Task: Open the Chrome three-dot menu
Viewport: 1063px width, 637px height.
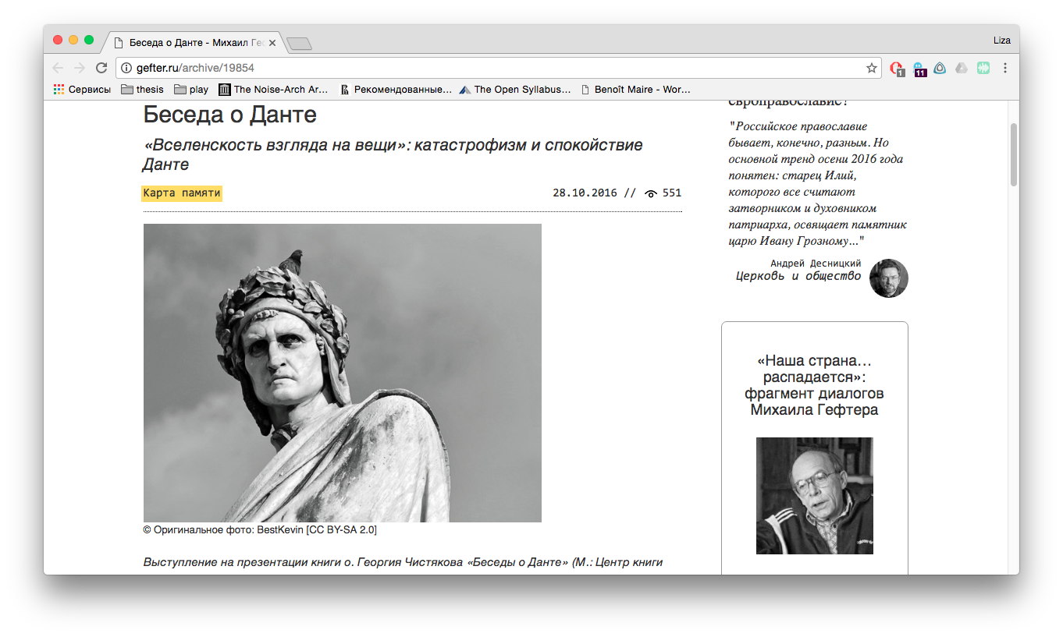Action: [x=1005, y=68]
